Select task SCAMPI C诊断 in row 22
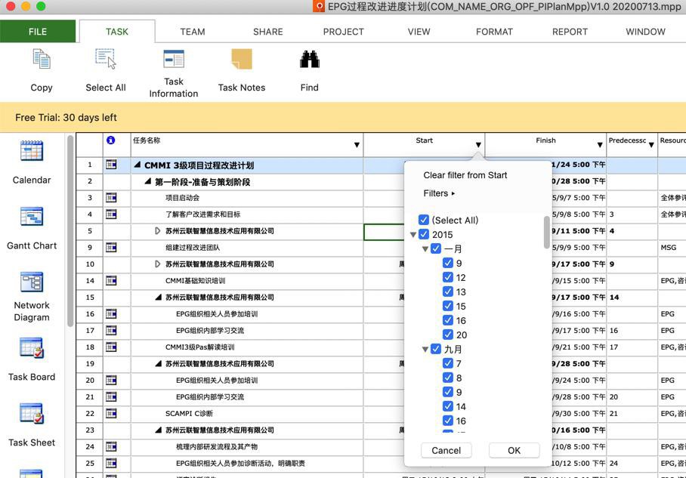 [x=189, y=413]
